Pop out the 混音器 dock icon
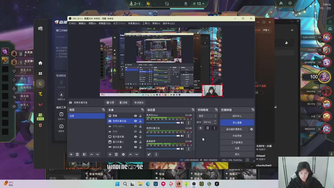334x188 pixels. coord(193,110)
